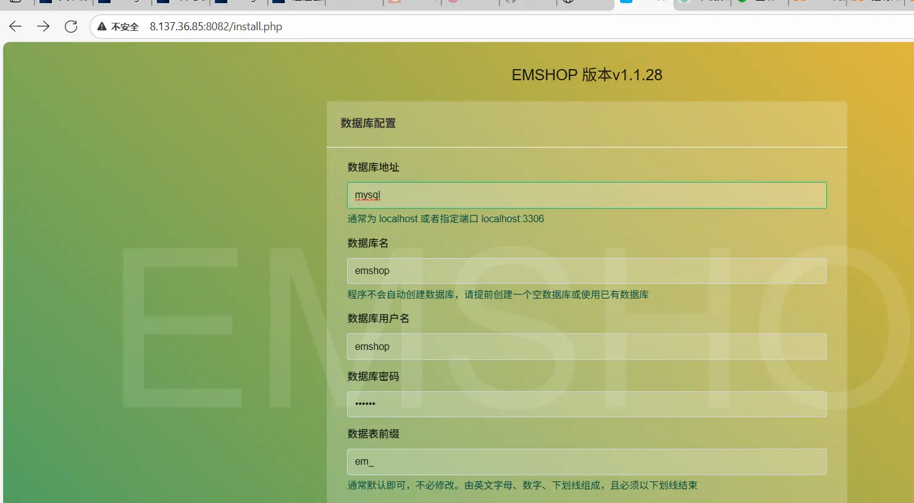Click the not-secure warning triangle icon
The width and height of the screenshot is (914, 503).
coord(102,27)
